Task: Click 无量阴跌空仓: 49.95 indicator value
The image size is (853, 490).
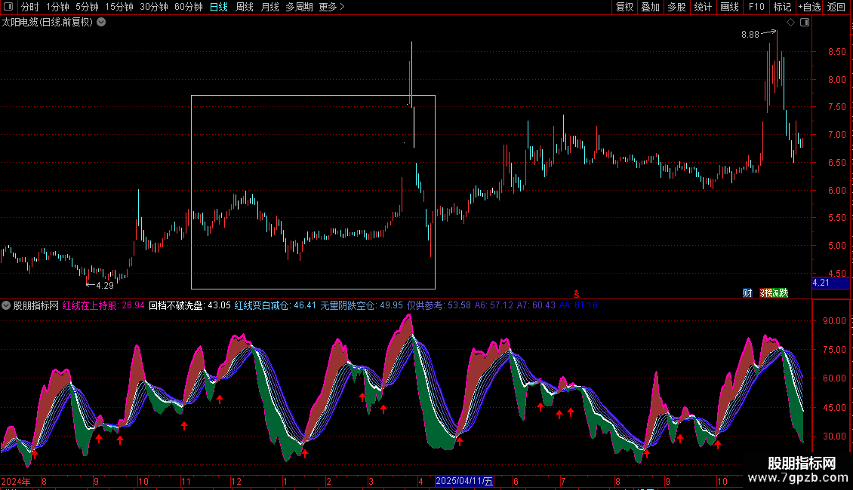Action: (362, 305)
